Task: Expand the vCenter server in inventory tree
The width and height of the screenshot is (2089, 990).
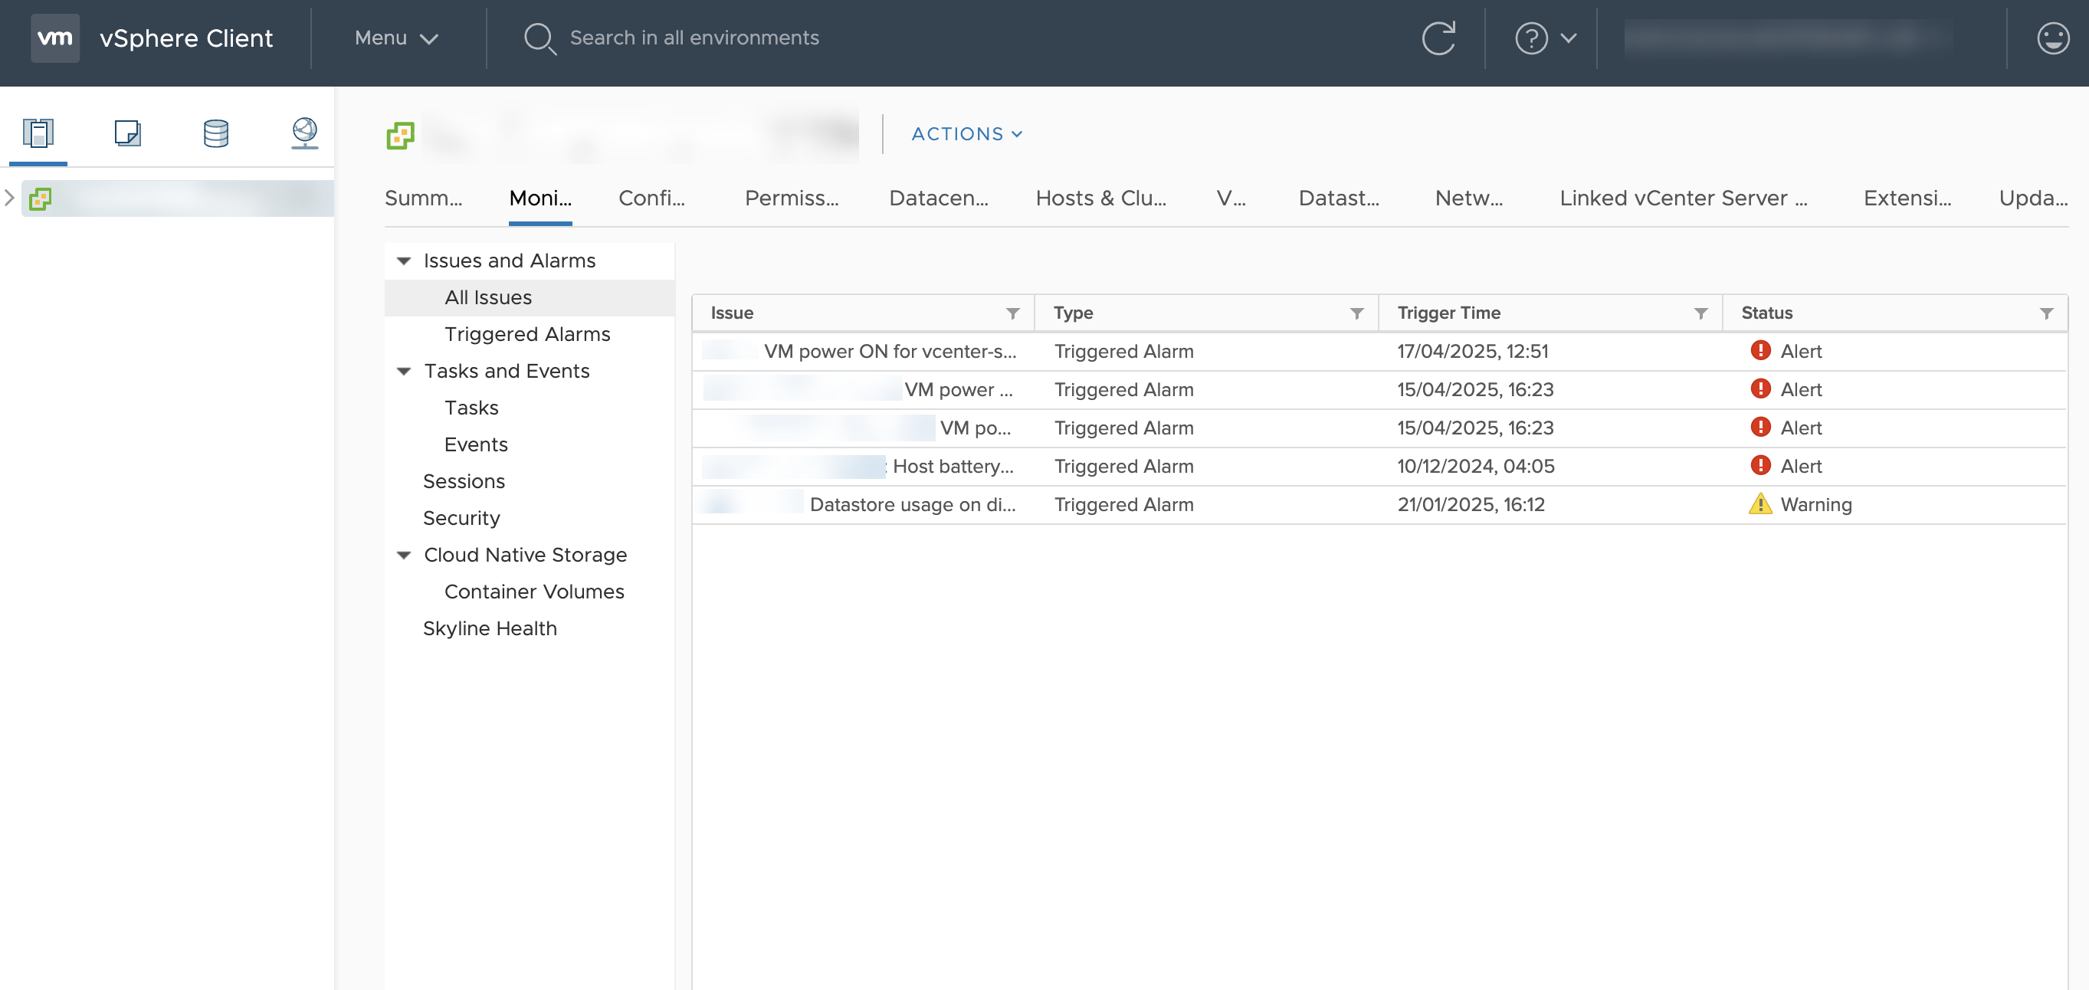Action: point(10,197)
